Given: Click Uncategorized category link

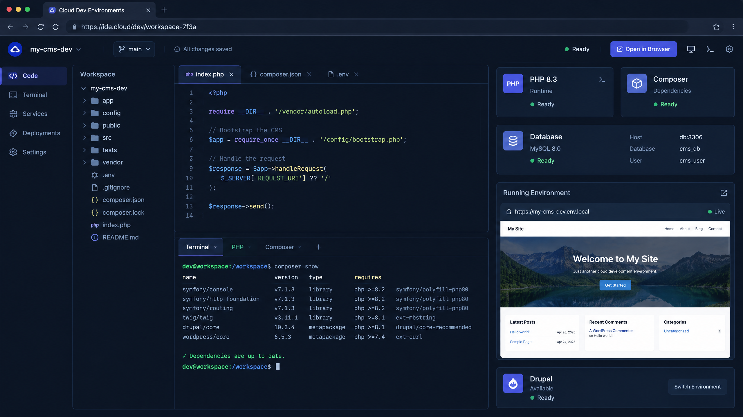Looking at the screenshot, I should [x=676, y=331].
